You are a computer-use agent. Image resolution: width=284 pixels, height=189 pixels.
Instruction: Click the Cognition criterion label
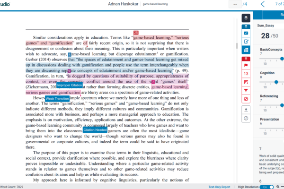pos(267,73)
